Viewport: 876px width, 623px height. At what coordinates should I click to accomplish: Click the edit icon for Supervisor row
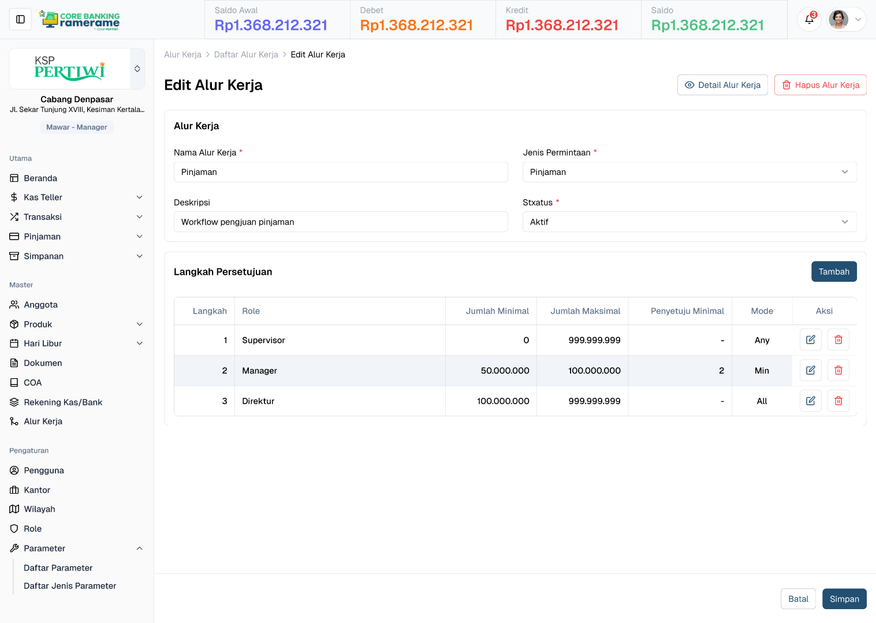pyautogui.click(x=810, y=340)
